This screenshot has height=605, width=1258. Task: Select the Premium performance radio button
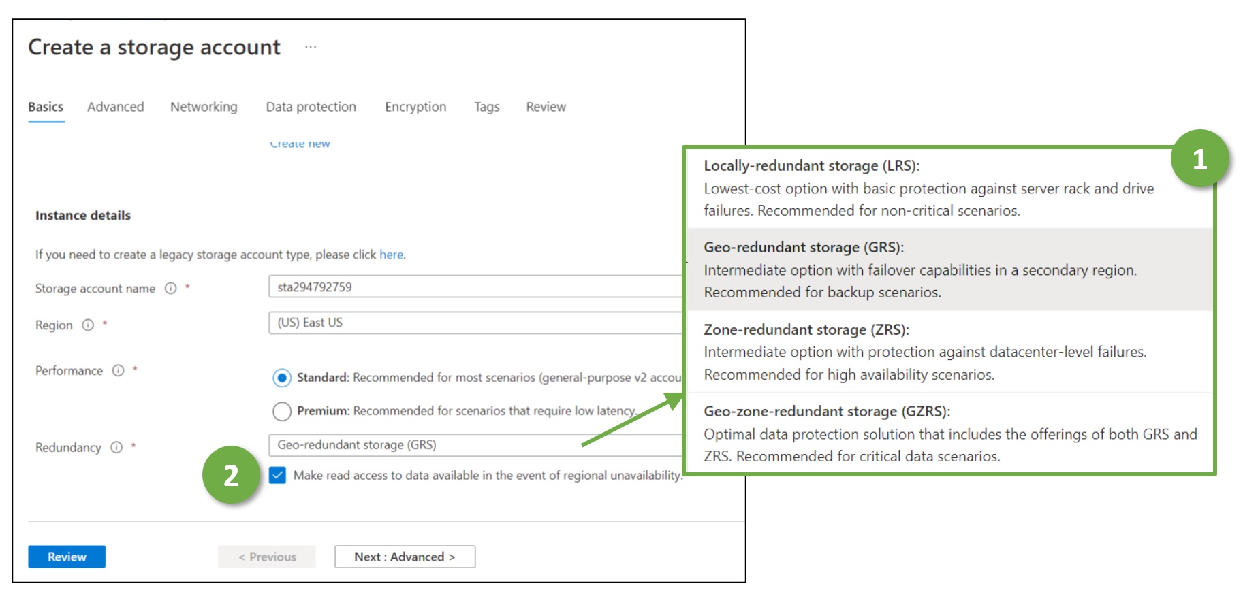tap(282, 411)
